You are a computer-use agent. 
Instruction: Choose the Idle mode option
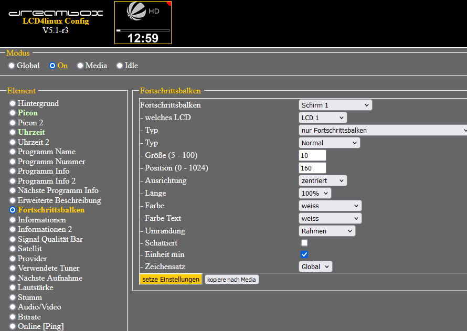point(120,66)
